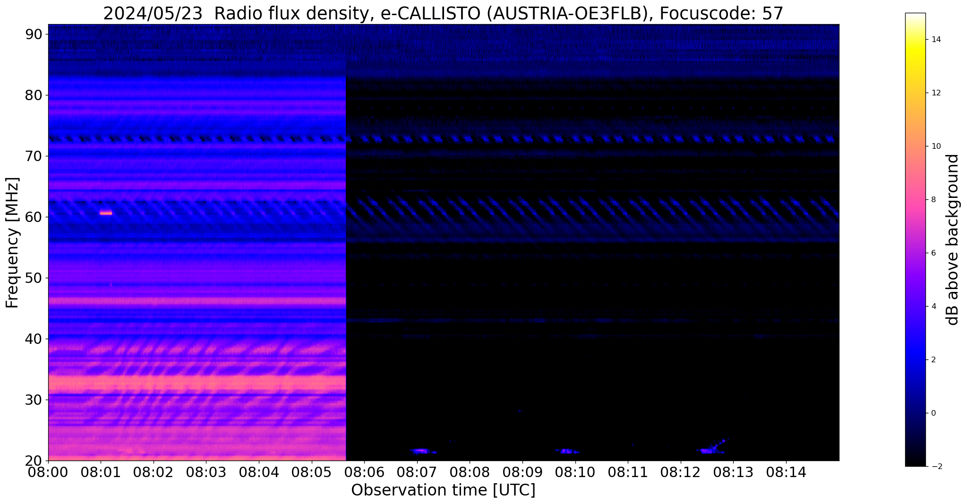
Task: Click the 08:14 time tick label
Action: [x=786, y=472]
